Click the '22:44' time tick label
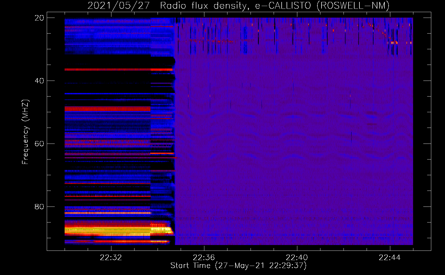 (x=390, y=258)
